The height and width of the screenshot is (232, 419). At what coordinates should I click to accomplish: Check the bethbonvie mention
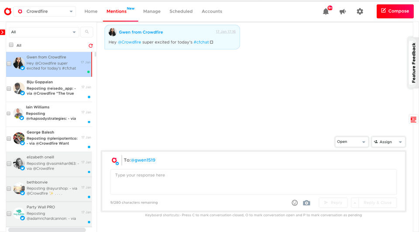click(x=9, y=189)
